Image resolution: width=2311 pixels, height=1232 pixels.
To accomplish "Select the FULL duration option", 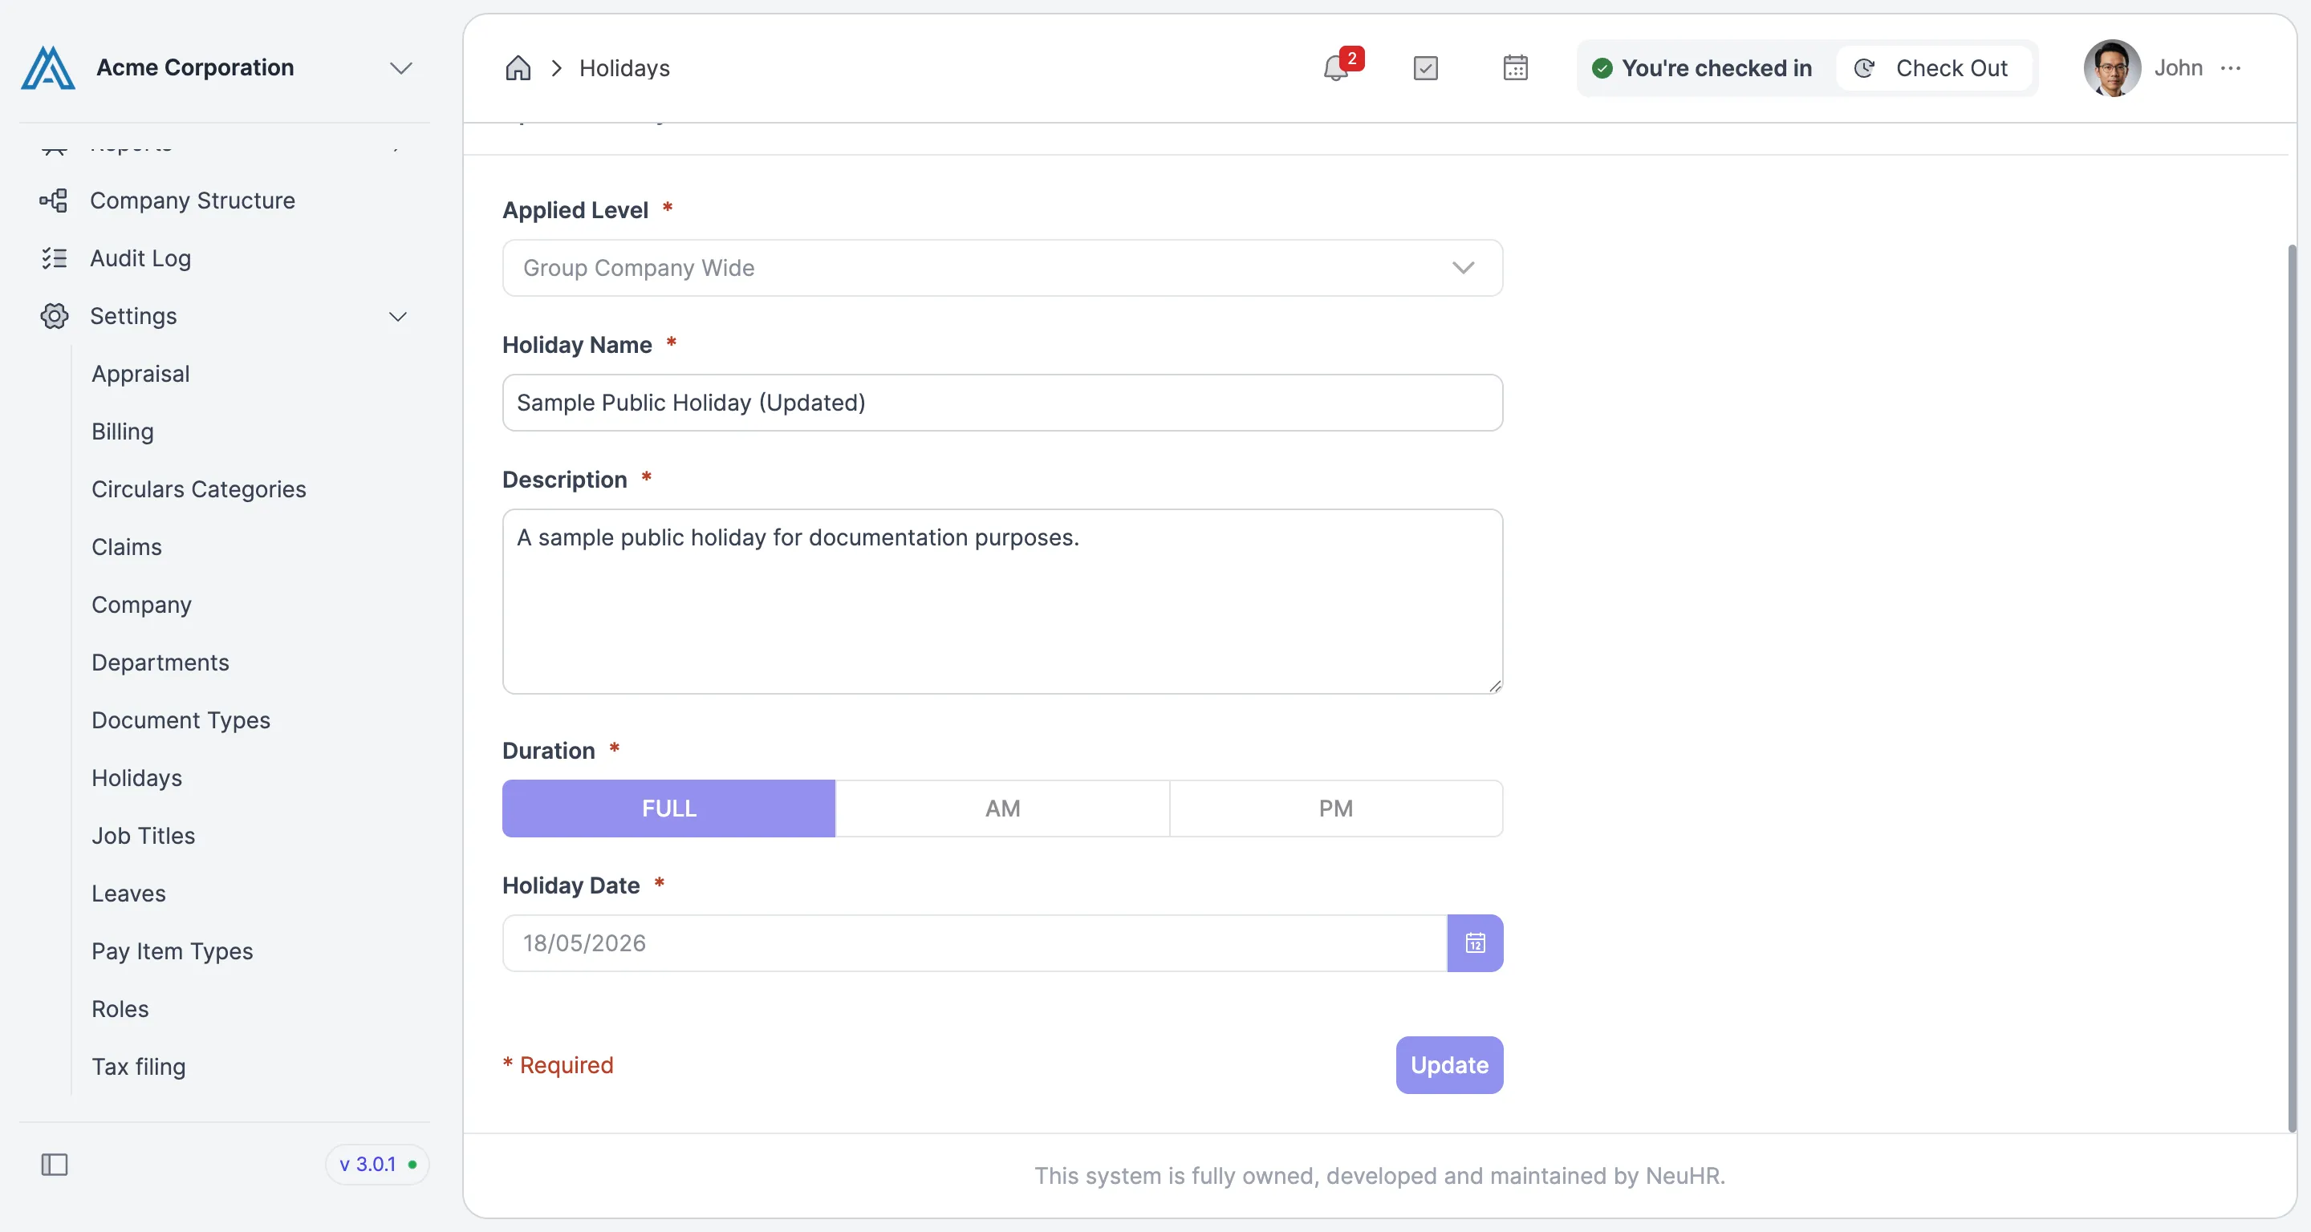I will click(668, 808).
